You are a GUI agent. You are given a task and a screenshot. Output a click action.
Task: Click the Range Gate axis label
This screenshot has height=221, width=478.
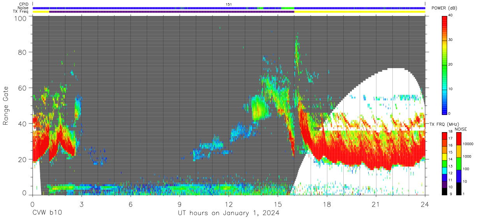[x=6, y=106]
